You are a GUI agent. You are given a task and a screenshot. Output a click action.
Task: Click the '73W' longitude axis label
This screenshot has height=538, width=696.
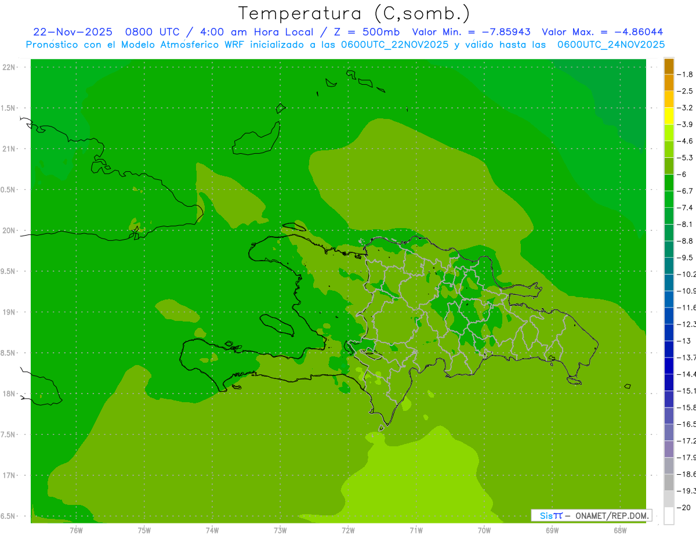tap(280, 530)
